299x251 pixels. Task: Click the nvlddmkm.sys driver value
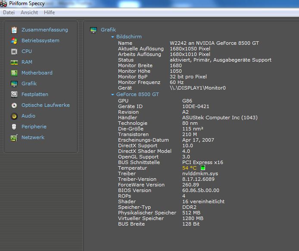click(200, 174)
